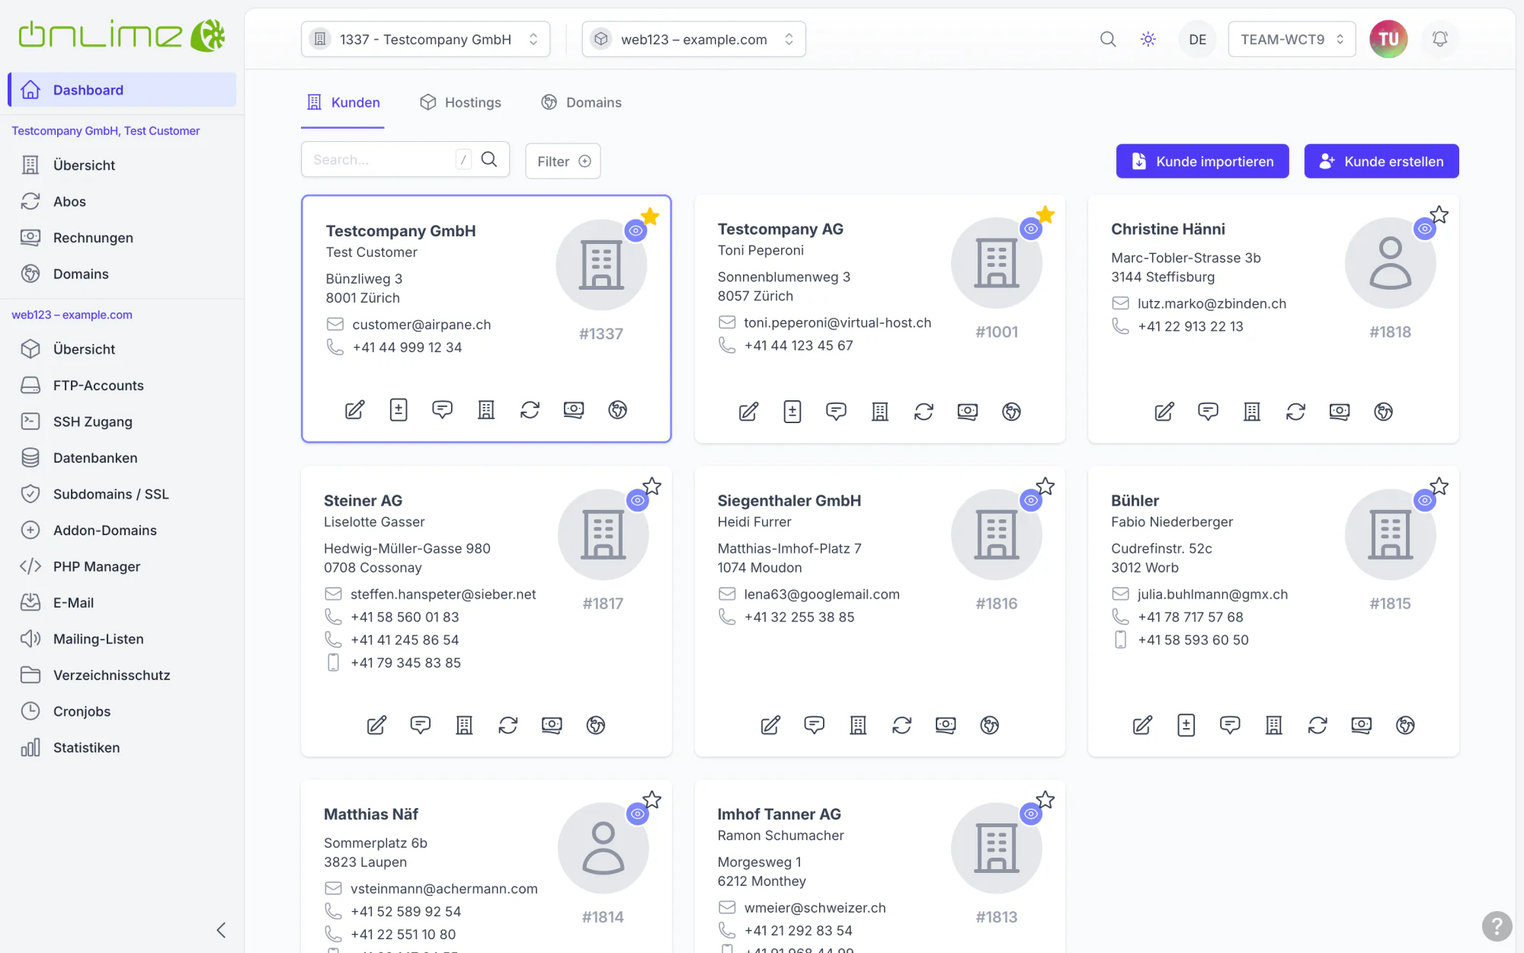Image resolution: width=1524 pixels, height=953 pixels.
Task: Open the web123 – example.com hosting dropdown
Action: [x=693, y=39]
